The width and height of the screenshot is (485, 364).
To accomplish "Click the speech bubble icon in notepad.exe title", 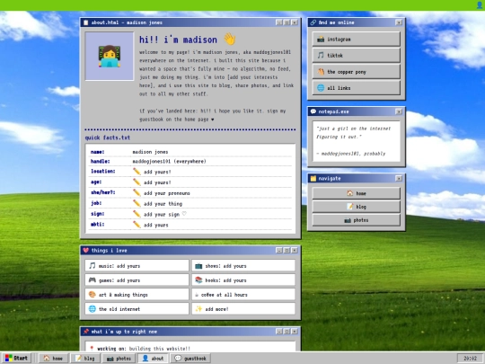I will (313, 111).
